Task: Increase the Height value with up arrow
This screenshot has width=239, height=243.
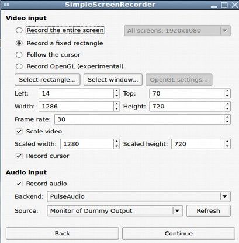Action: point(227,104)
